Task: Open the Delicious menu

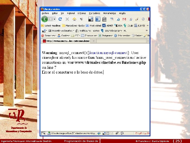Action: pyautogui.click(x=82, y=13)
